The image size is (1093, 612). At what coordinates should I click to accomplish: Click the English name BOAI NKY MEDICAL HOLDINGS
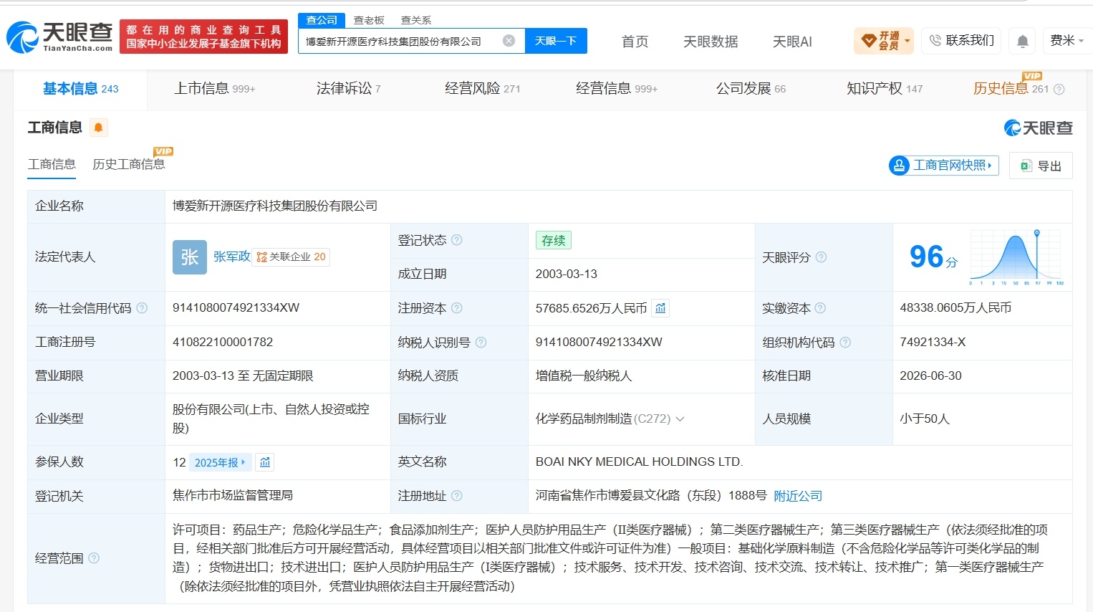(640, 462)
